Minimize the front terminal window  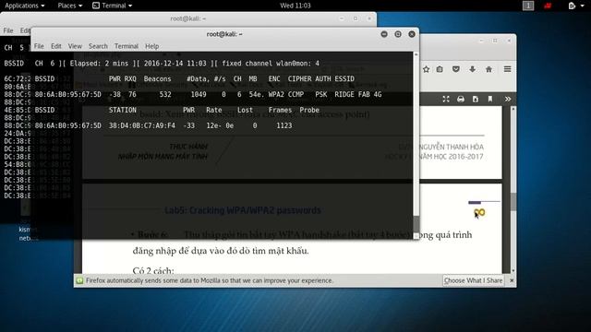[x=384, y=34]
